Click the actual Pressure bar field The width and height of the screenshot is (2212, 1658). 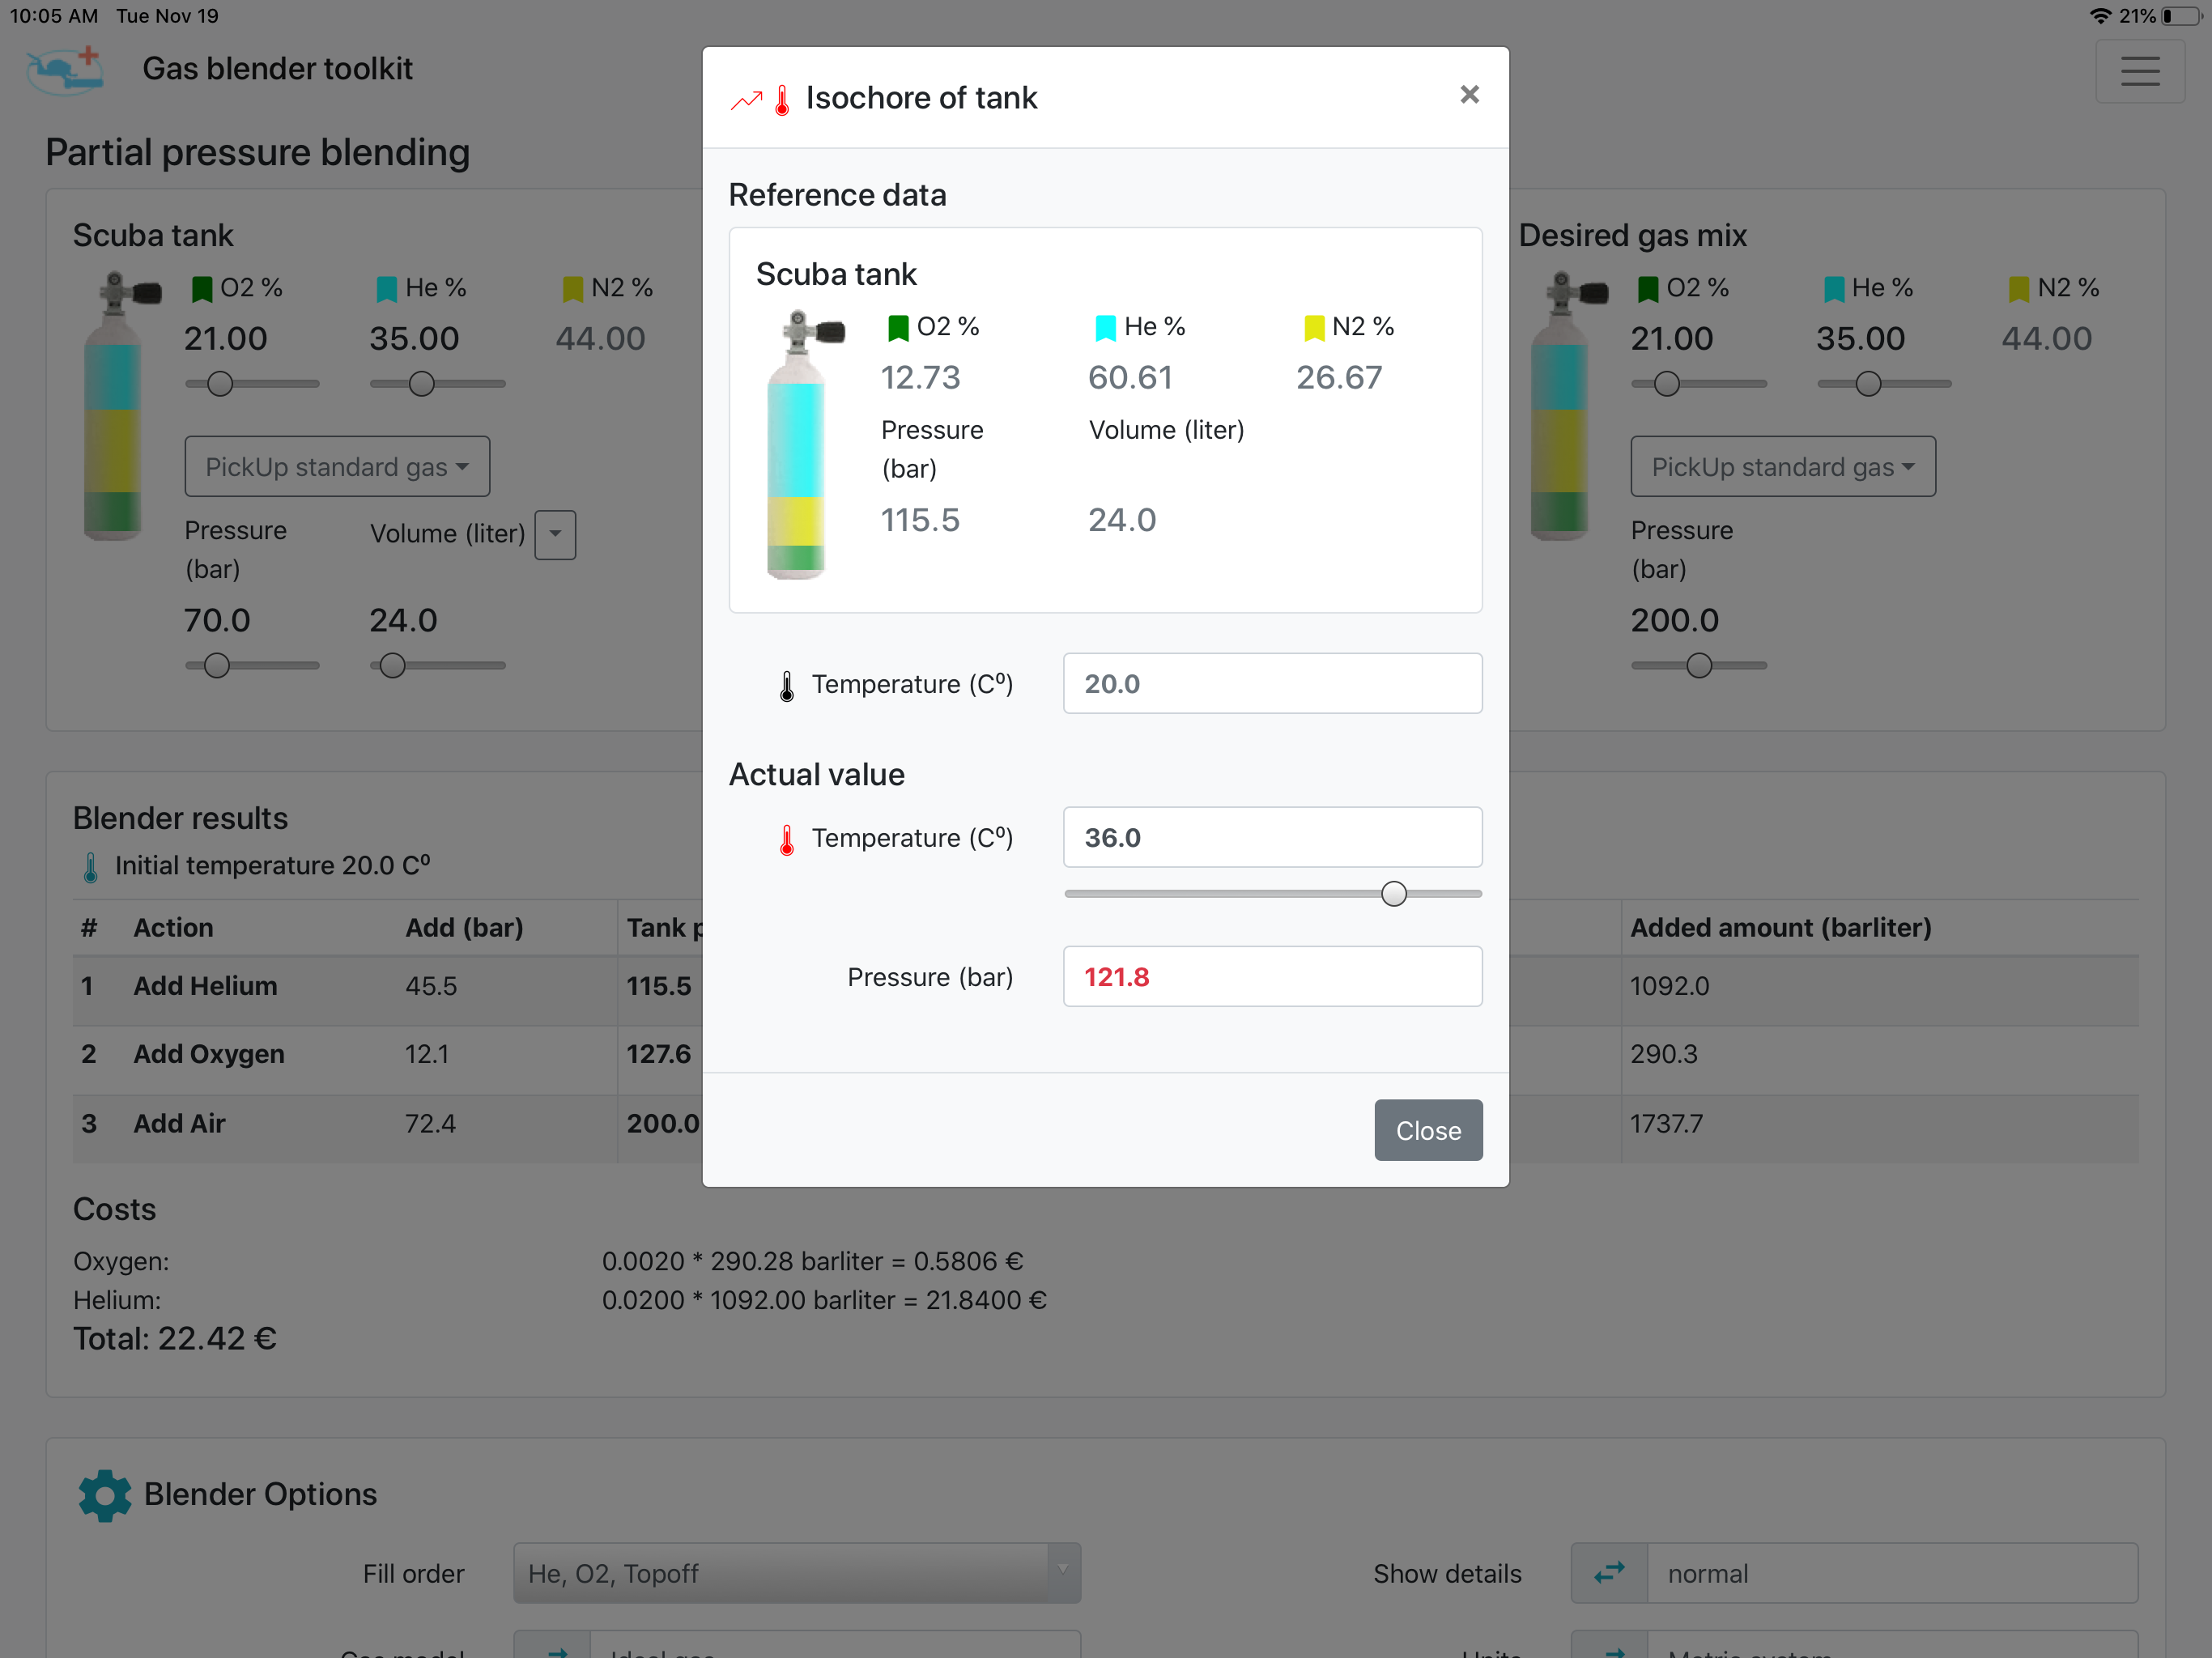(1272, 976)
